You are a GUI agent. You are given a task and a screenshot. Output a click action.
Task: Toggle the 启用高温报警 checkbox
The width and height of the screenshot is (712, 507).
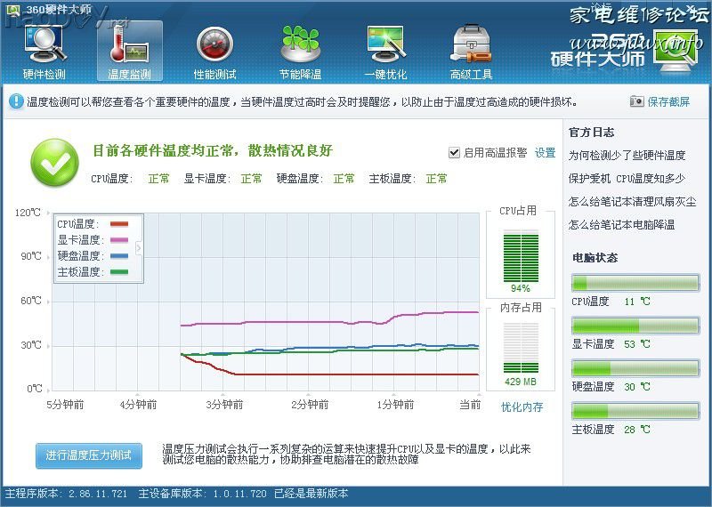pyautogui.click(x=454, y=152)
